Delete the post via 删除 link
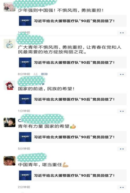Viewport: 130px width, 193px height. point(44,74)
